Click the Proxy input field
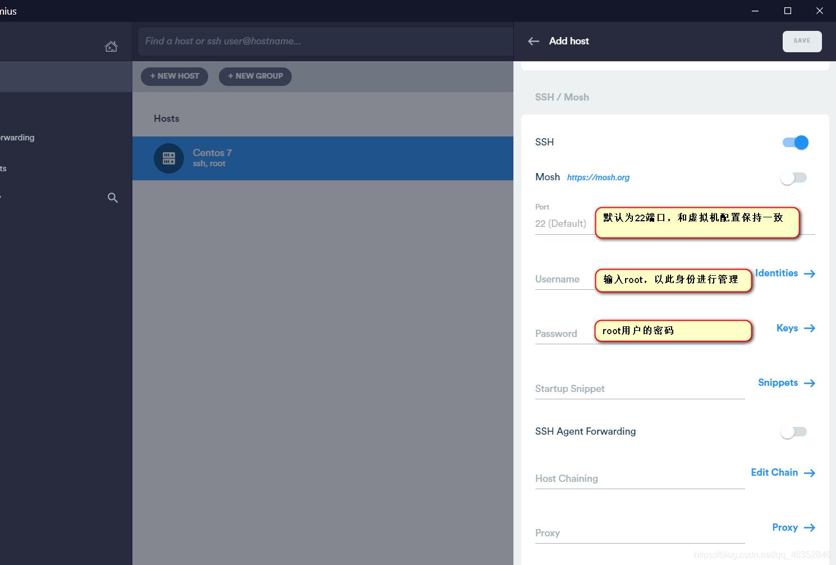 coord(640,533)
